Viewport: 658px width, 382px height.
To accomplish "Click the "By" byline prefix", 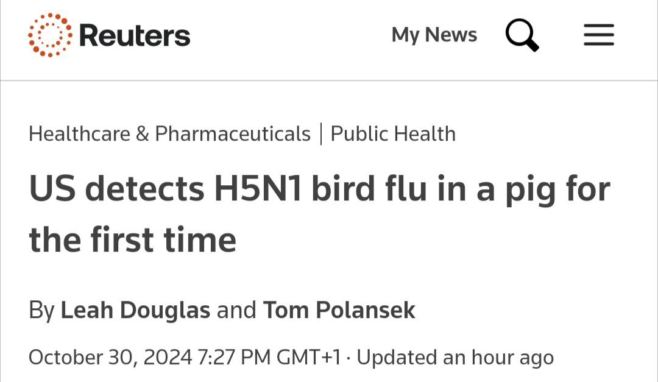I will 42,311.
